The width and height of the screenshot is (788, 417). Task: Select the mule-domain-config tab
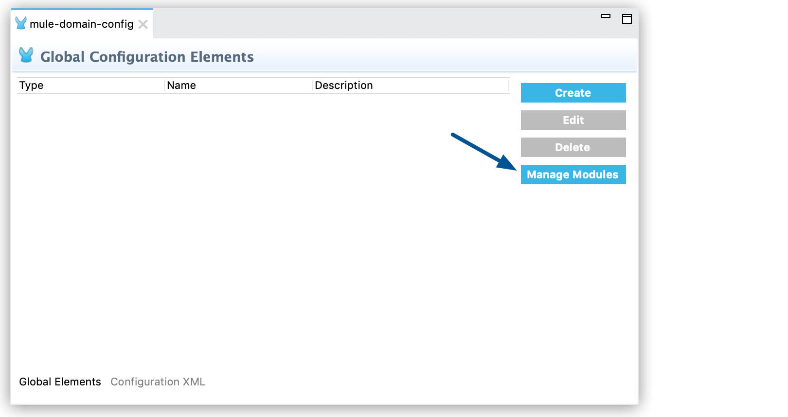coord(81,24)
